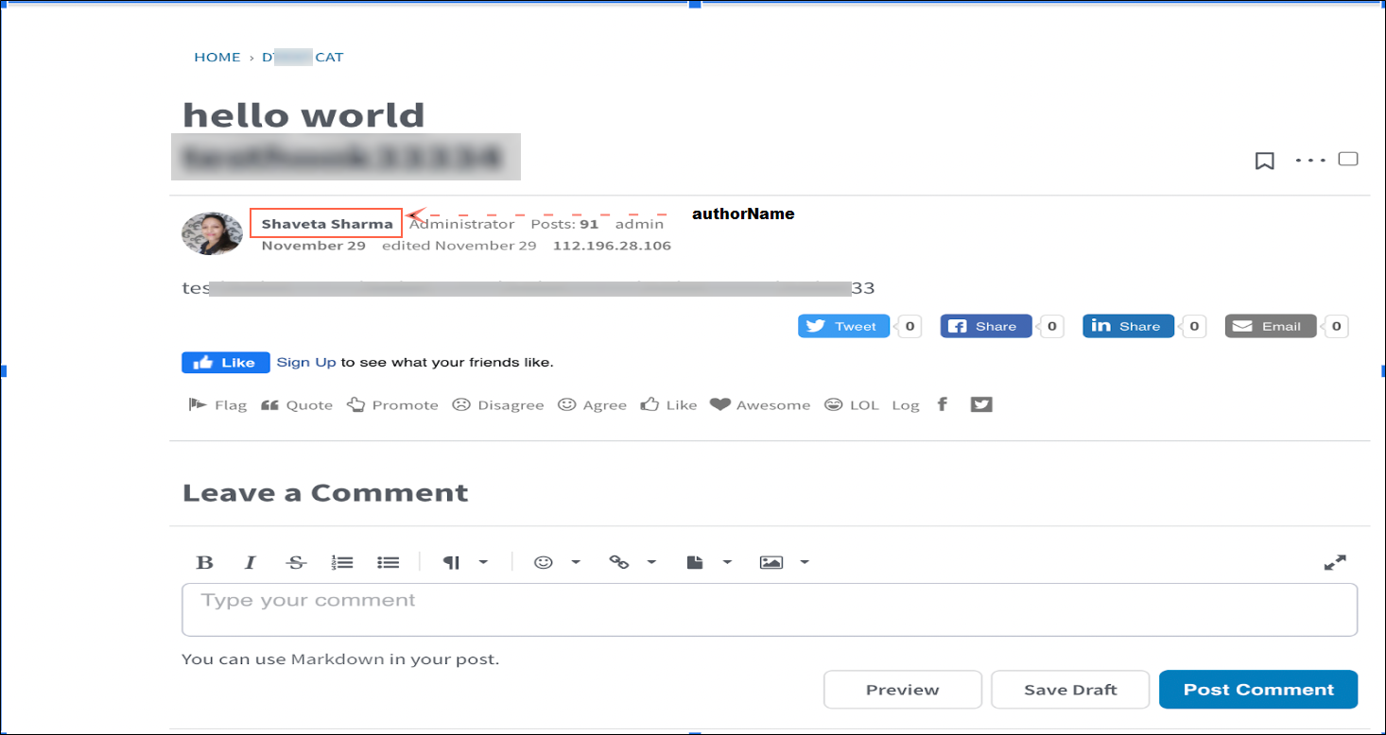
Task: Insert a numbered list
Action: 342,563
